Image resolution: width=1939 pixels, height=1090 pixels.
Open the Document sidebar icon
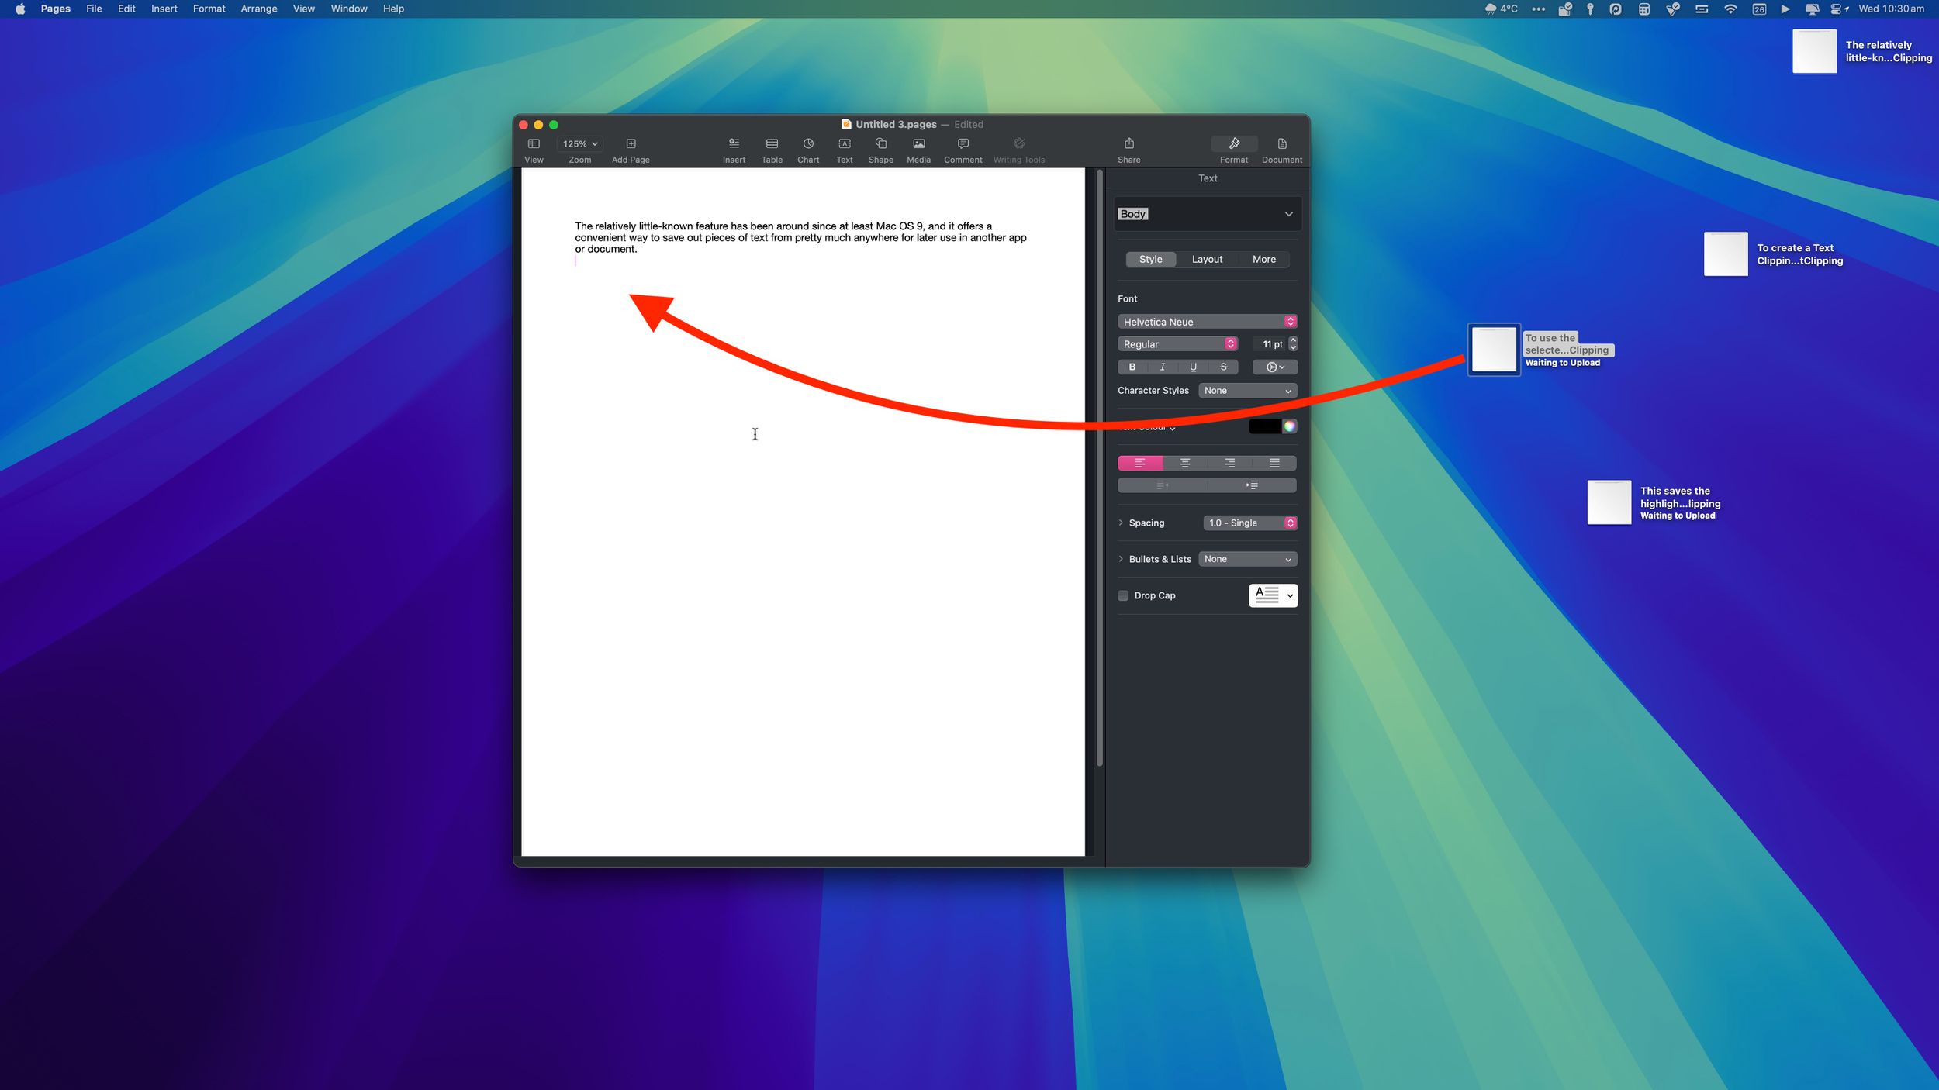1281,149
